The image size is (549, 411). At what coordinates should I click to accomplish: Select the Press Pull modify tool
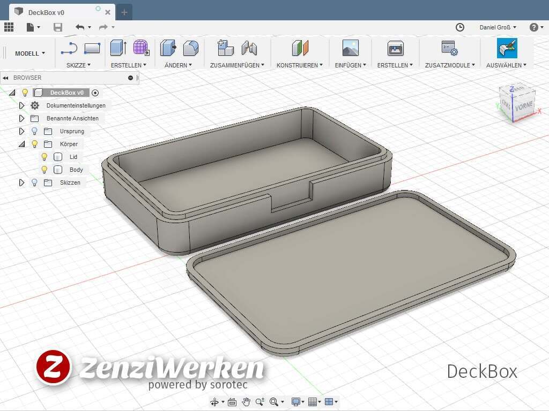click(167, 47)
